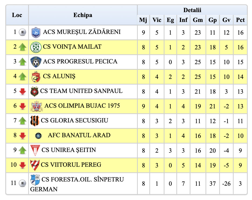This screenshot has height=200, width=252.
Task: Click the Echipa column header
Action: tap(83, 15)
